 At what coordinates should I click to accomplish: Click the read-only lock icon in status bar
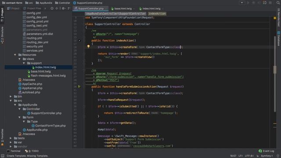[x=258, y=156]
